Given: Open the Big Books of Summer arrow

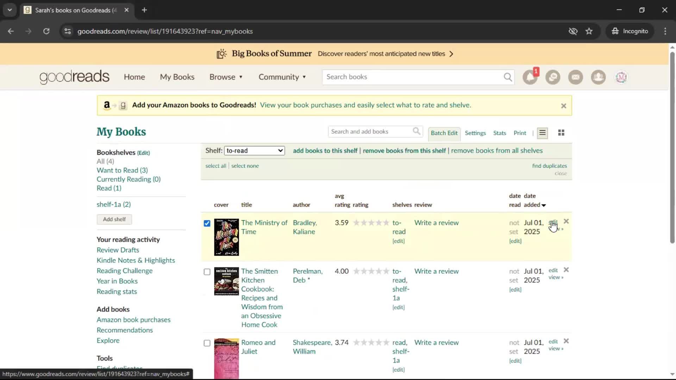Looking at the screenshot, I should coord(451,54).
